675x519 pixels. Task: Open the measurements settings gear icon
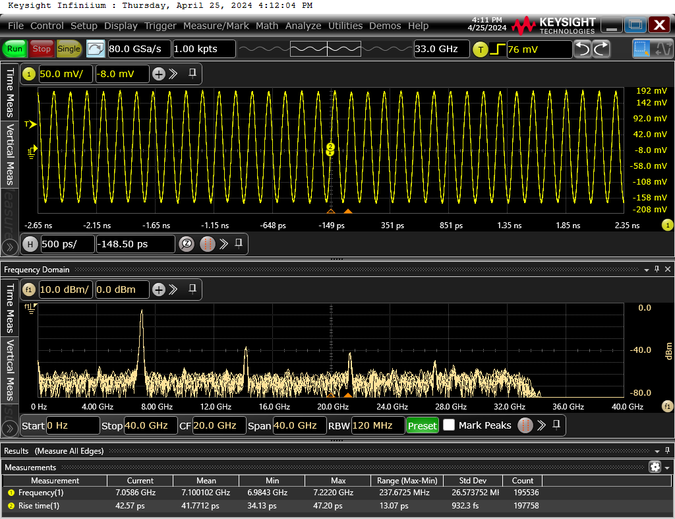(655, 467)
